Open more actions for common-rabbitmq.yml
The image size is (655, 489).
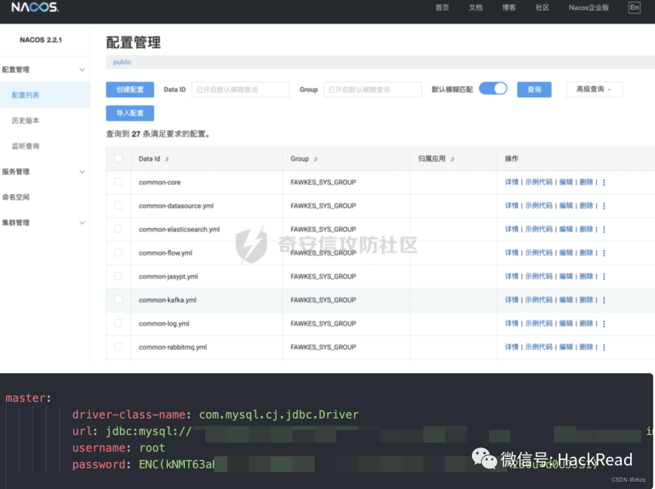click(603, 347)
